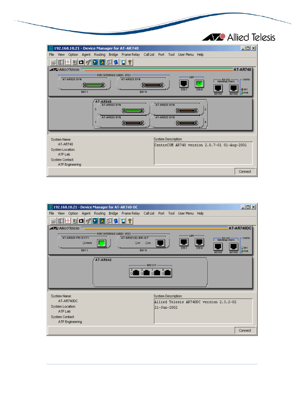Viewport: 305px width, 394px height.
Task: Select the ASYN1 terminal port on AT-AR740
Action: click(x=218, y=88)
